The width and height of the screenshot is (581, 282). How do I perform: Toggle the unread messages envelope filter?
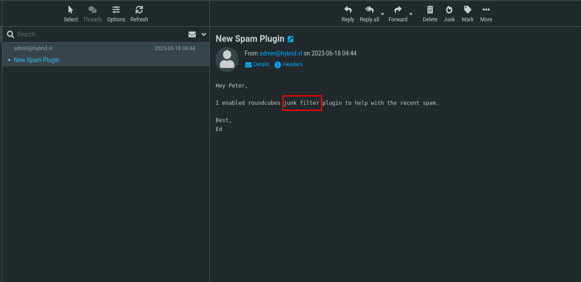click(x=192, y=34)
